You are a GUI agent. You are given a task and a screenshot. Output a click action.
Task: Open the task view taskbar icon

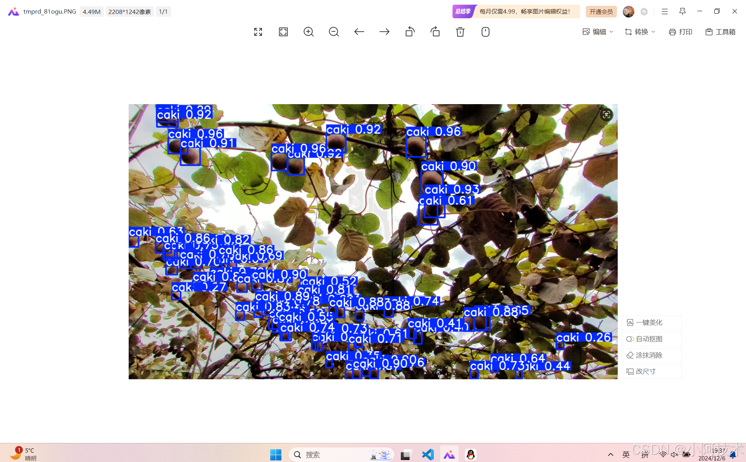pos(406,455)
